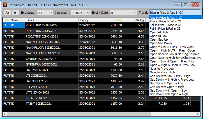Select Gap Down with Open = High
203x119 pixels.
click(176, 94)
